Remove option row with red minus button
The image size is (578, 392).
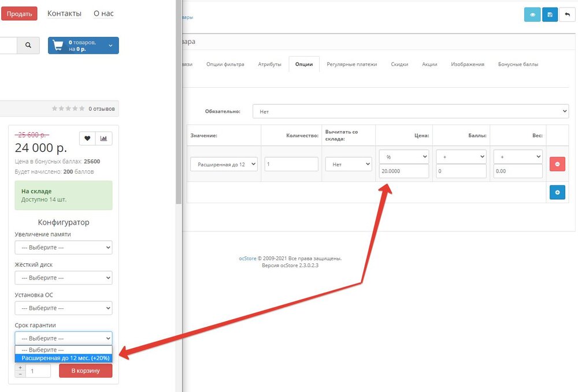pos(557,164)
